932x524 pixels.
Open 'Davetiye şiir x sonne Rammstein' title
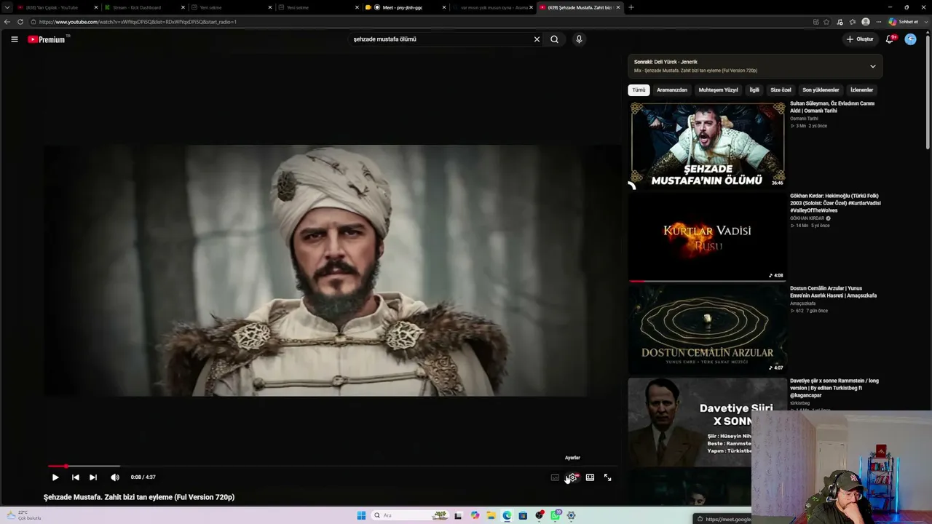click(x=834, y=388)
